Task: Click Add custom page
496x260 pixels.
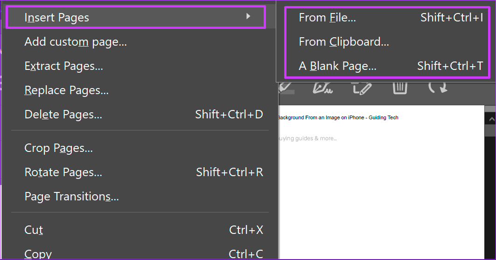Action: 76,42
